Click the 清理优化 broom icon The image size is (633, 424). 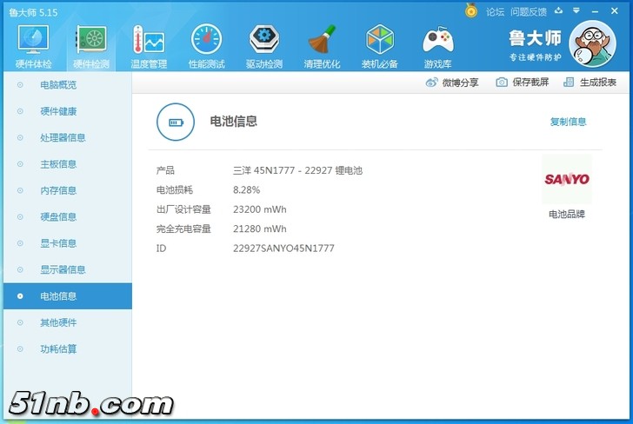coord(322,46)
